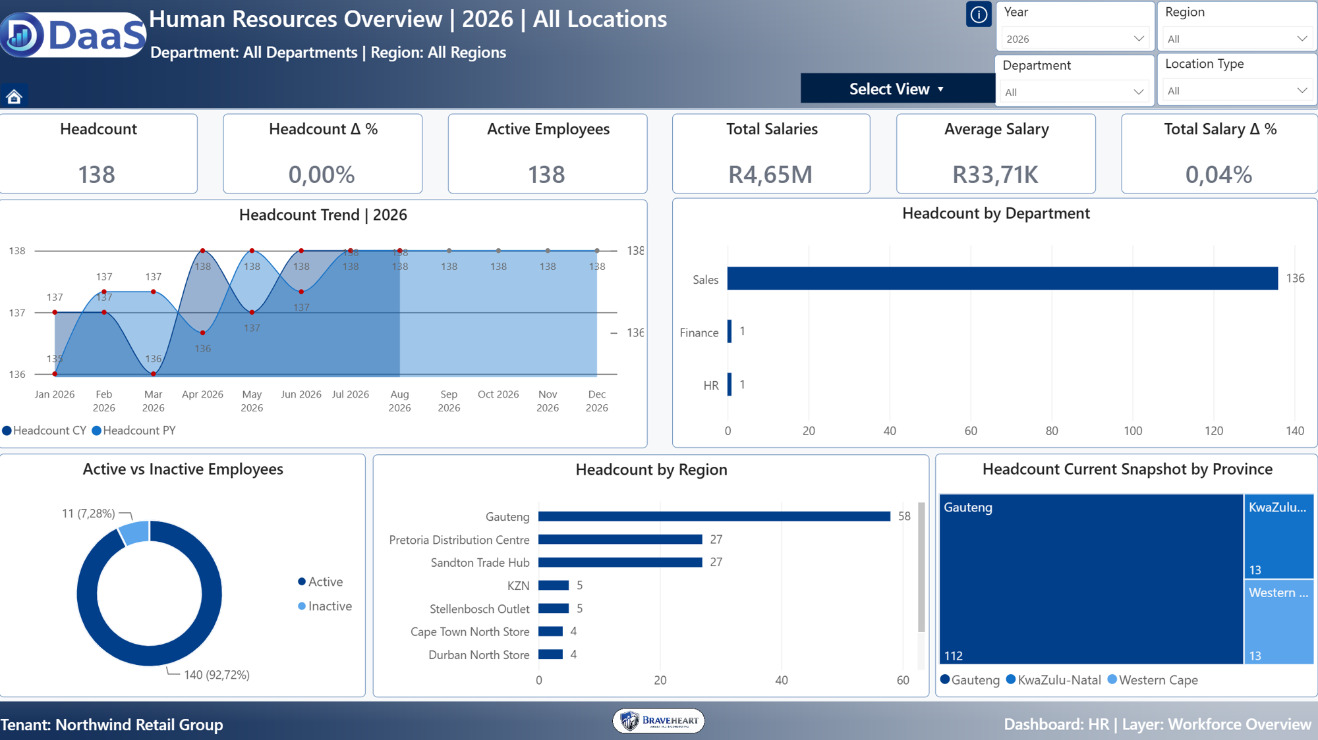The image size is (1318, 740).
Task: Click the 11 (7,28%) donut label
Action: pos(88,514)
